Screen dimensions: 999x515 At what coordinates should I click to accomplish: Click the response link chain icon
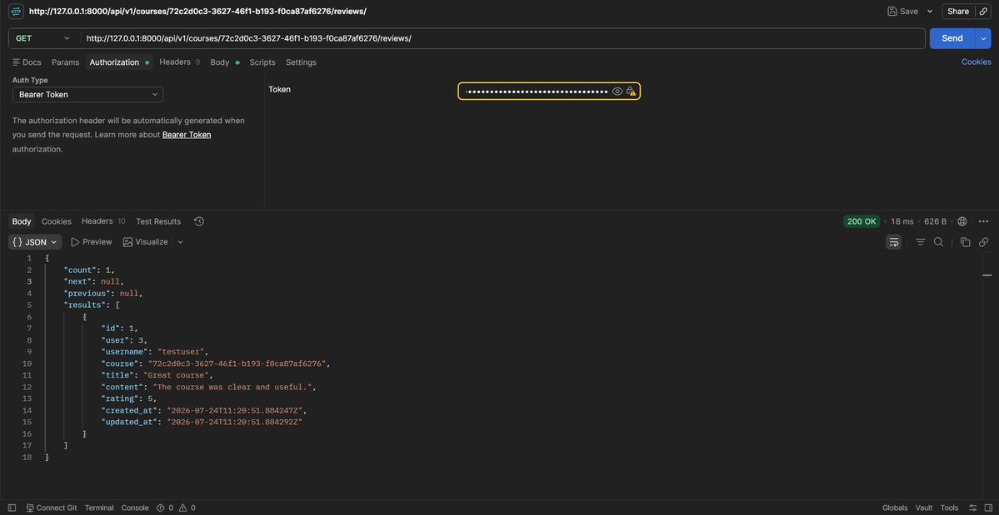tap(983, 242)
